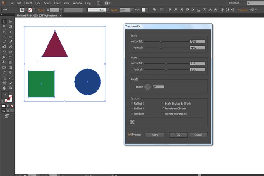Open the Arrange Documents dropdown
264x176 pixels.
(107, 3)
